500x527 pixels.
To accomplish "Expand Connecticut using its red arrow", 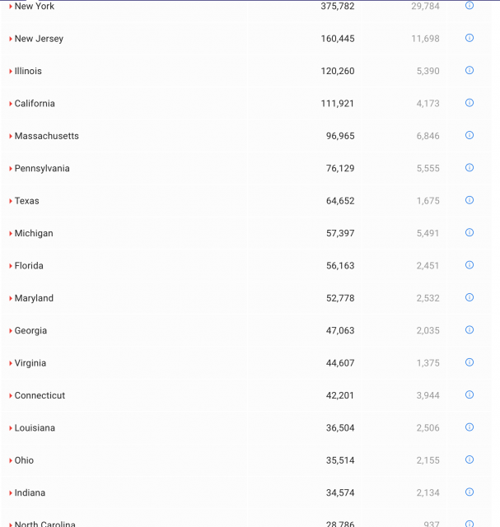I will click(x=11, y=396).
